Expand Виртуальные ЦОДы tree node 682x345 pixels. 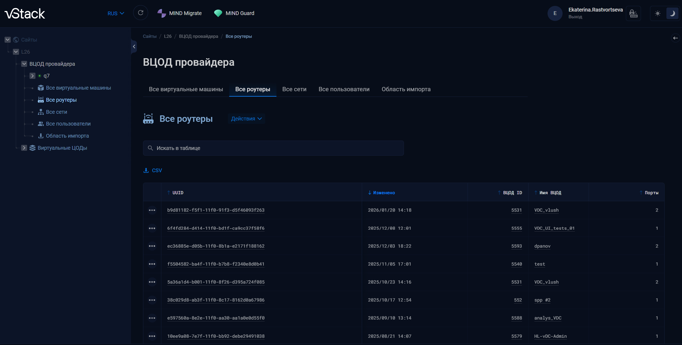pos(24,148)
